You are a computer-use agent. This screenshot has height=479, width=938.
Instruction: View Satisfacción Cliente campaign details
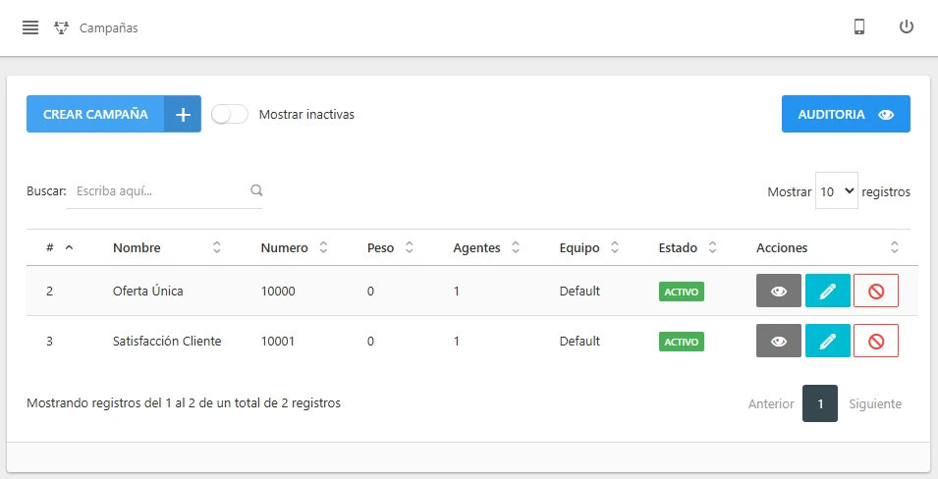point(778,341)
